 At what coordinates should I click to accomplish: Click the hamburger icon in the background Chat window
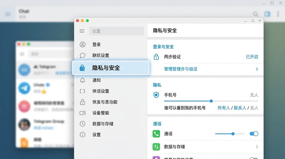click(8, 14)
